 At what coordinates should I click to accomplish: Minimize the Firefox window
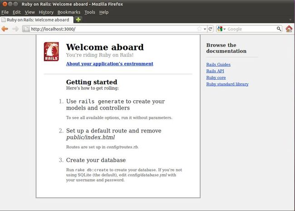pyautogui.click(x=10, y=4)
